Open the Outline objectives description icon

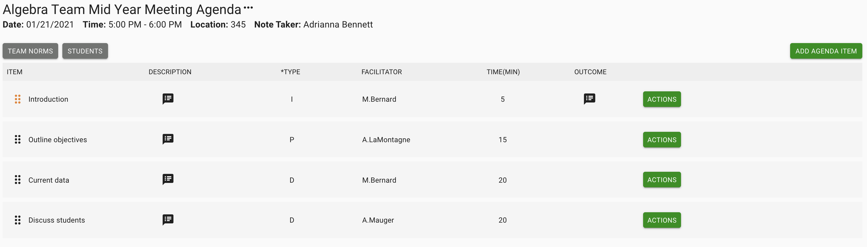coord(168,139)
